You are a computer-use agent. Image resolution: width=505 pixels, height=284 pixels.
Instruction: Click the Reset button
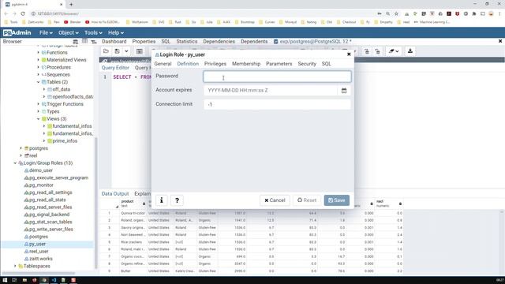pyautogui.click(x=307, y=200)
